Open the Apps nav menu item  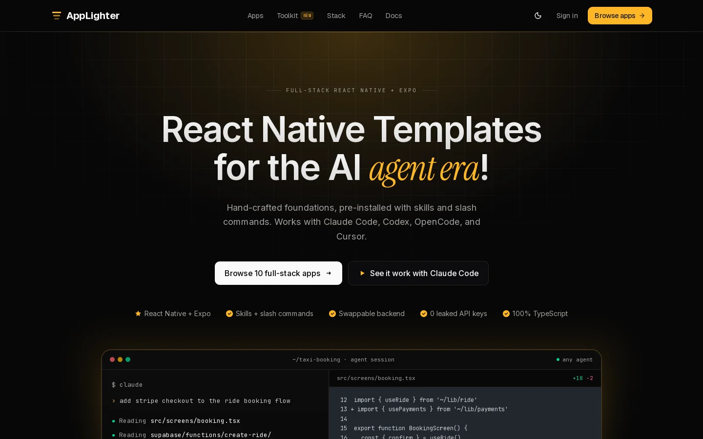pyautogui.click(x=255, y=16)
